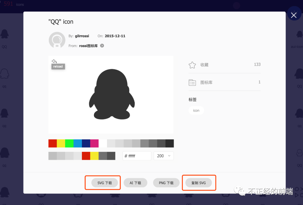Pick the darkest near-black swatch

[170, 143]
